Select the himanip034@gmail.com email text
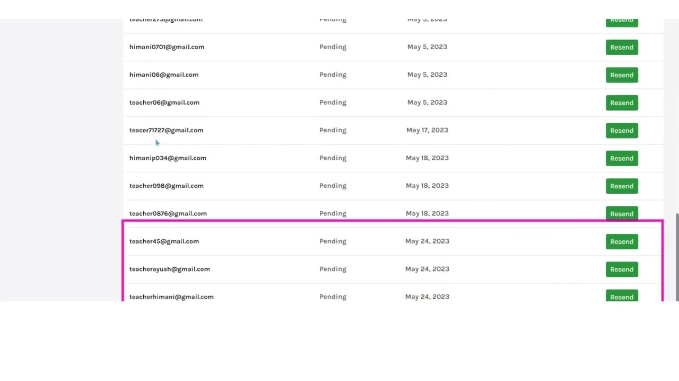 pos(168,158)
